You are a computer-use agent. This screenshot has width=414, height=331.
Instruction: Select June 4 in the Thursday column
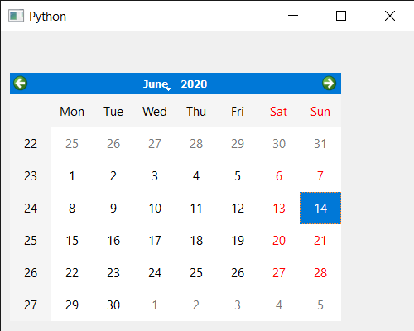[x=196, y=176]
